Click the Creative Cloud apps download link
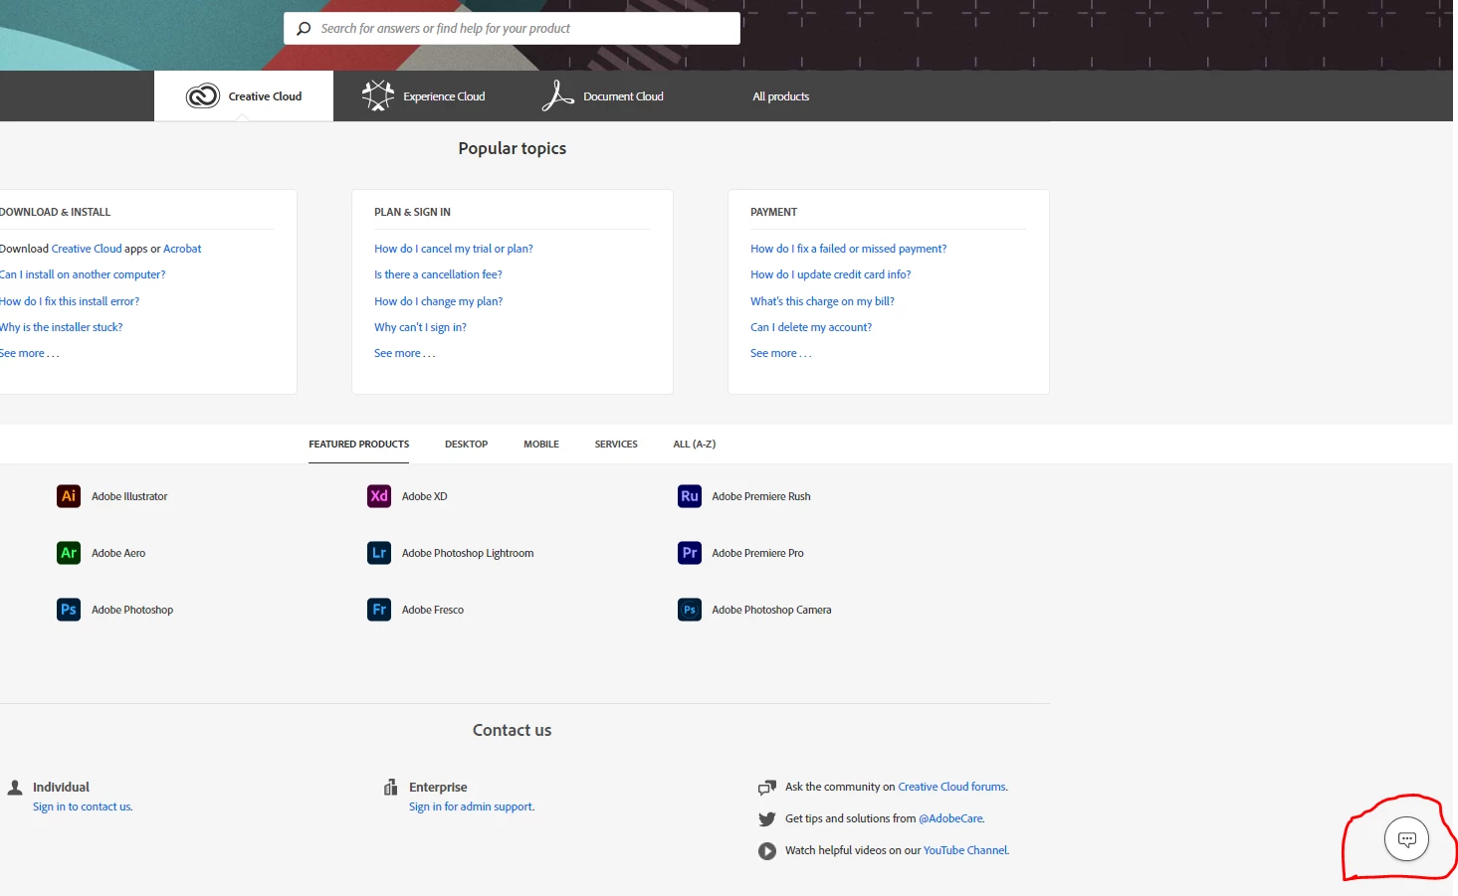This screenshot has height=896, width=1458. [x=87, y=249]
